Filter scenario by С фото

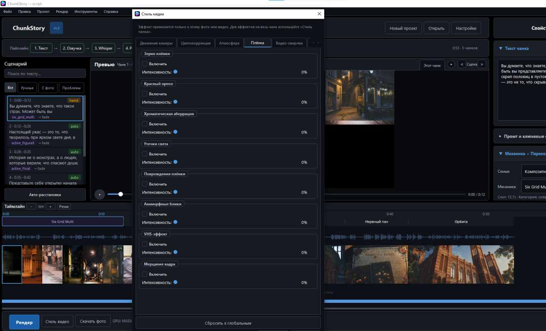tap(48, 88)
